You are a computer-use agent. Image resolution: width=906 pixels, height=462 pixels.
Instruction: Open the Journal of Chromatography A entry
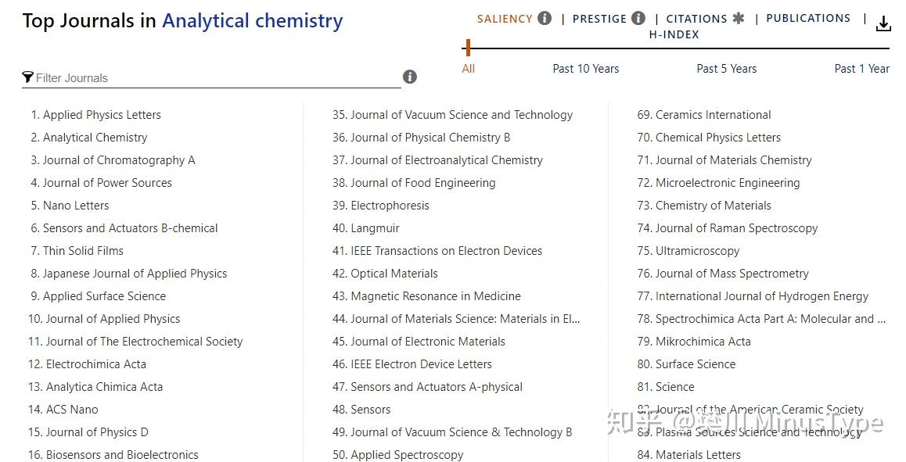pyautogui.click(x=113, y=160)
